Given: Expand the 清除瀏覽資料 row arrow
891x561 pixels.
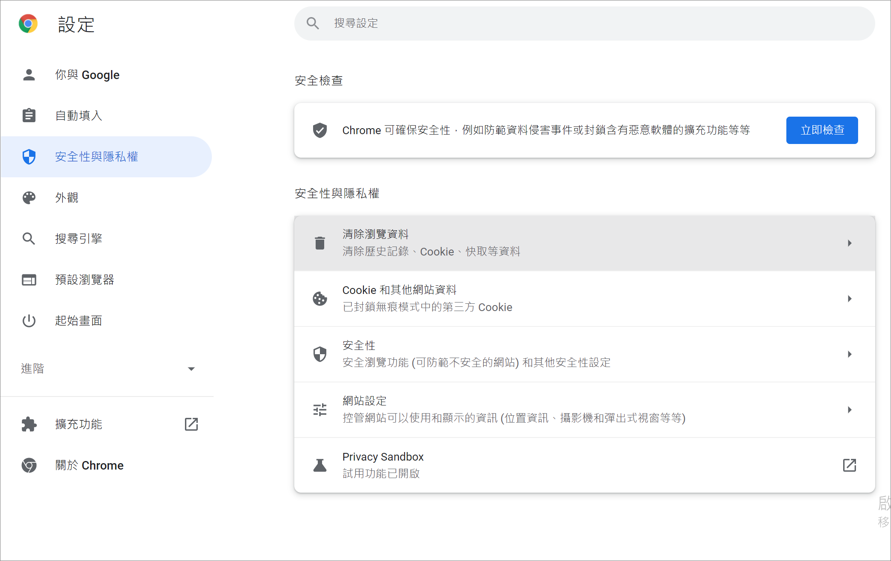Looking at the screenshot, I should pyautogui.click(x=851, y=243).
